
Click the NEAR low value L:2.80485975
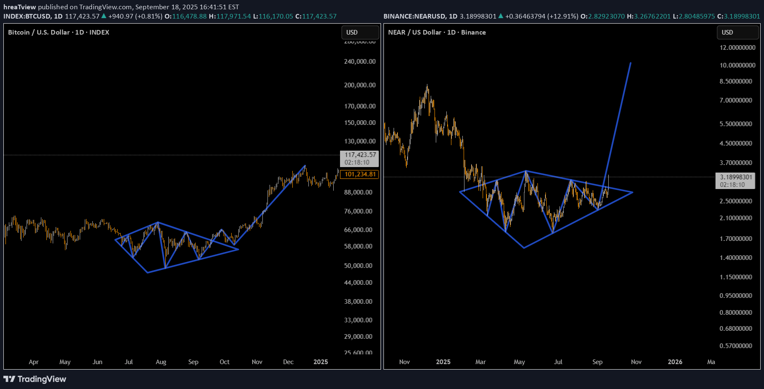(x=694, y=16)
